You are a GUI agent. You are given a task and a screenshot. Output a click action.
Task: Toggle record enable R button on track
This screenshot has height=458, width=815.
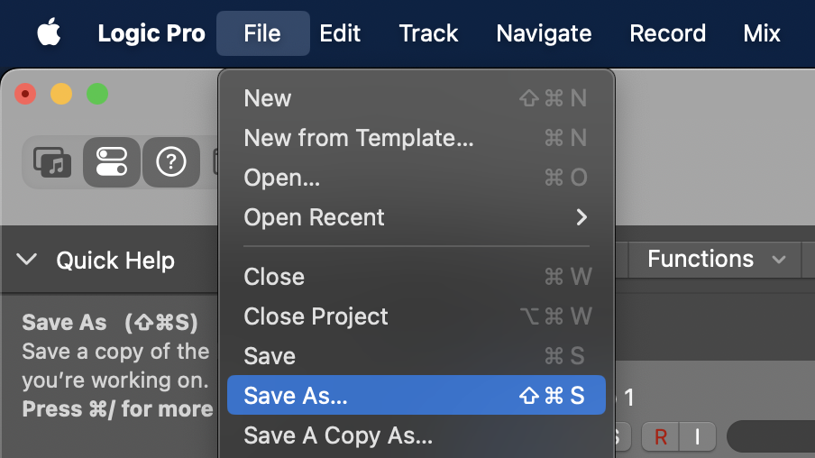[660, 437]
